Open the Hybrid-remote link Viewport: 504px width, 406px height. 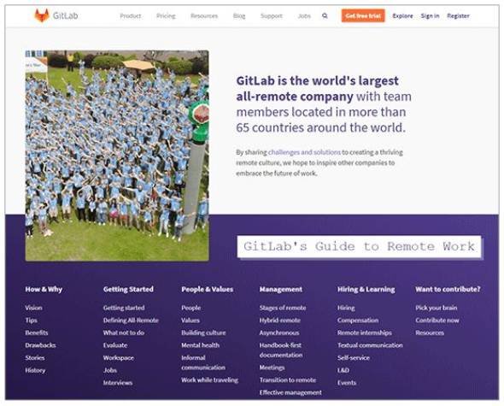point(280,321)
